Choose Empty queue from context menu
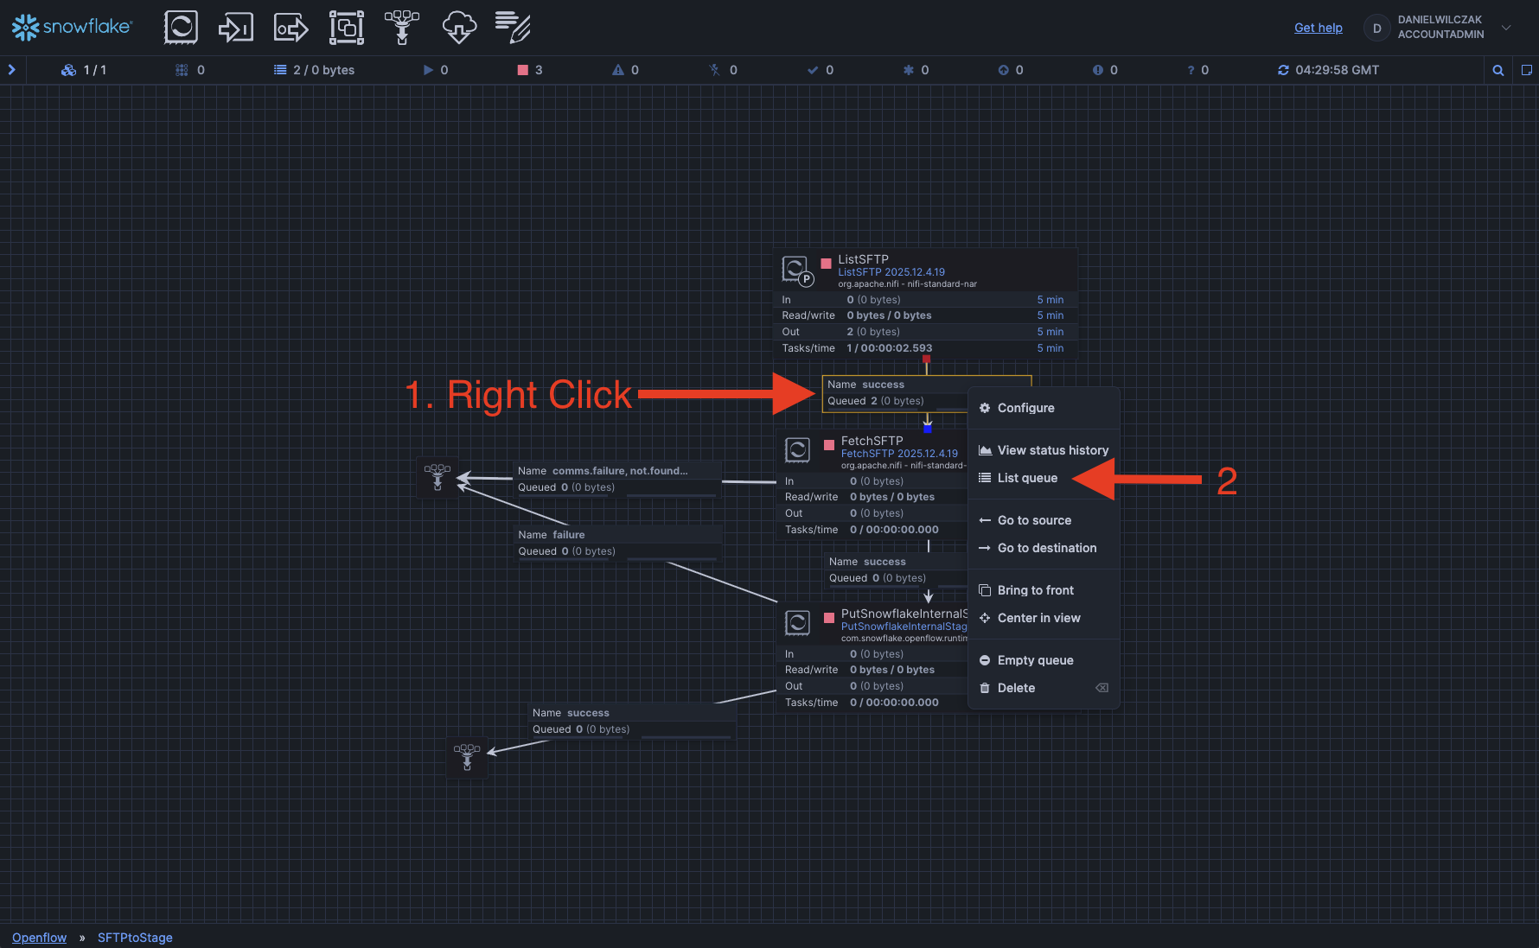The image size is (1539, 948). 1035,660
